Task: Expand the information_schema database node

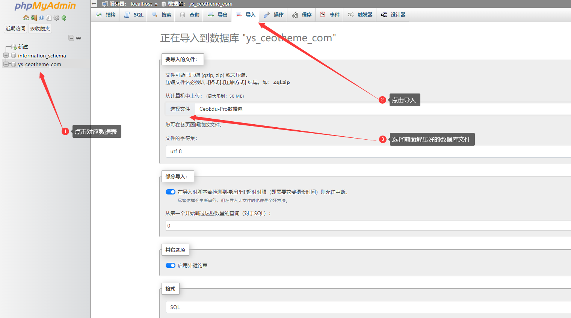Action: [x=6, y=56]
